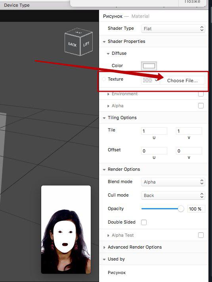Click the Opacity slider handle
Image resolution: width=212 pixels, height=282 pixels.
click(x=181, y=209)
